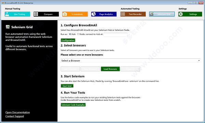Click the greyed-out first button in the browser row

click(70, 69)
